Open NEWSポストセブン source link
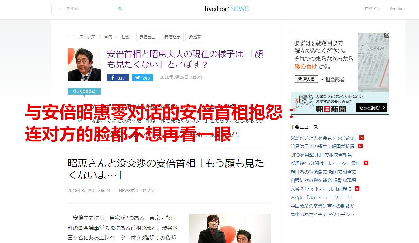This screenshot has height=243, width=419. pos(137,190)
